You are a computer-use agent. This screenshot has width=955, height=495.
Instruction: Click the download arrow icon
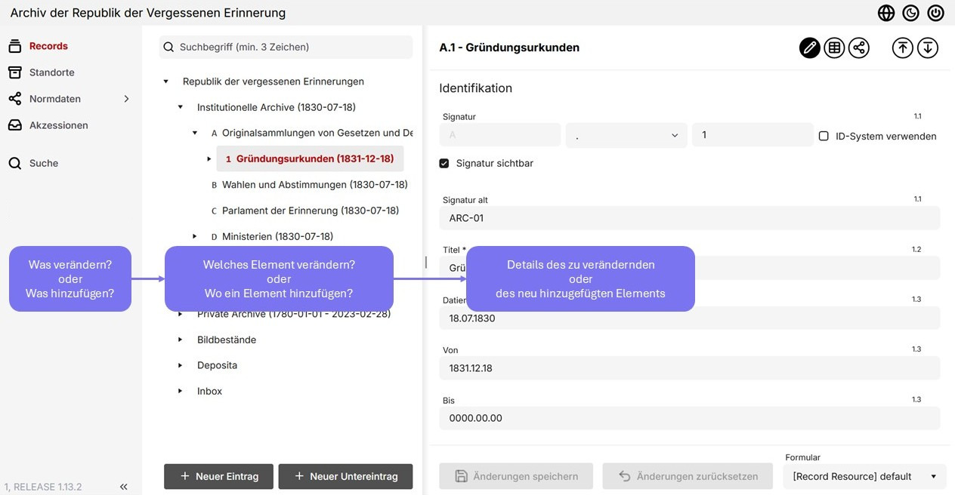(x=927, y=48)
